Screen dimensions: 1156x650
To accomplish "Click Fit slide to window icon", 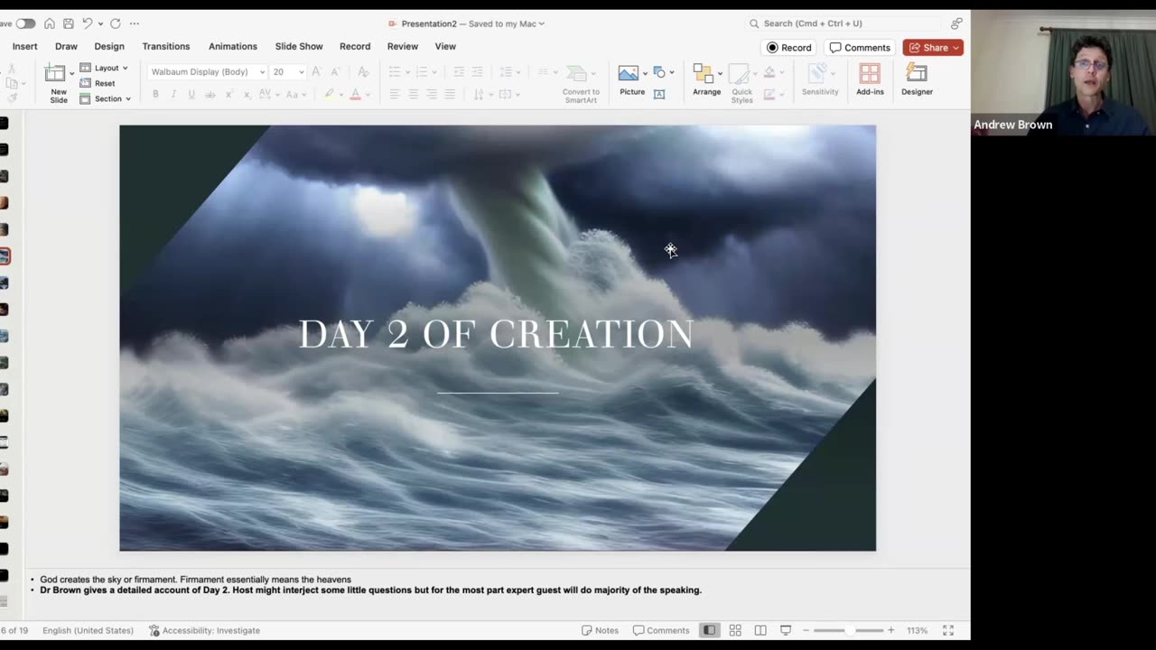I will coord(948,630).
